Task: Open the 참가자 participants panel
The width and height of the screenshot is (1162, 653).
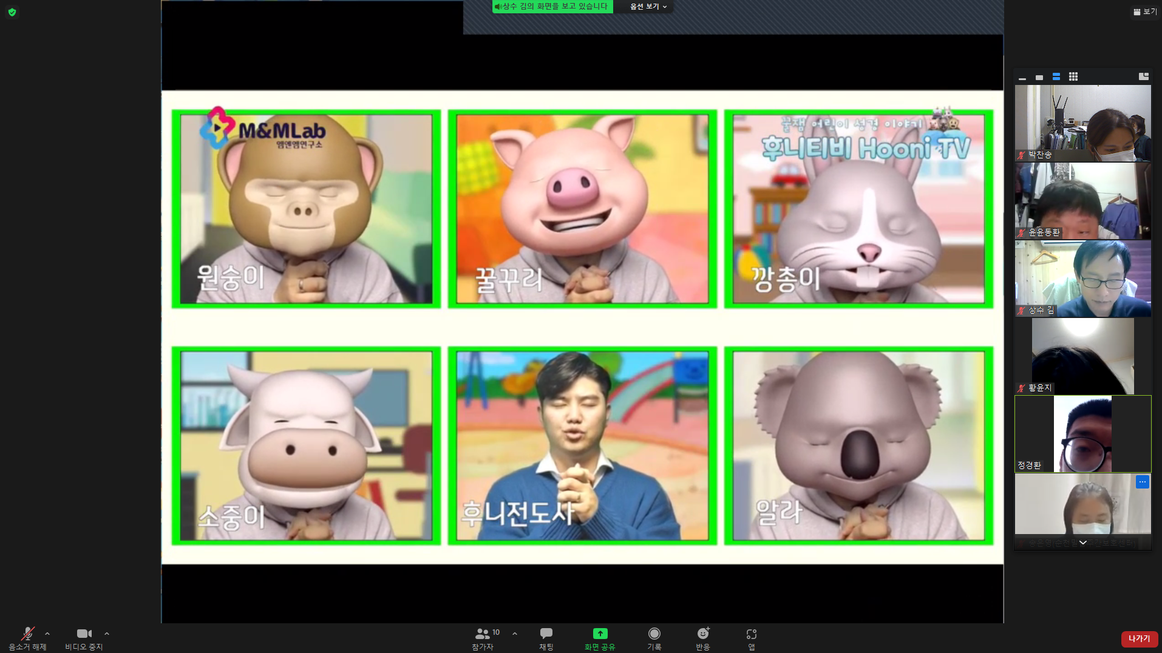Action: (483, 638)
